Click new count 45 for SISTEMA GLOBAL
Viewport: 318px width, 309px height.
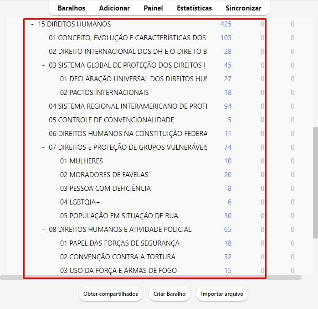pyautogui.click(x=227, y=65)
